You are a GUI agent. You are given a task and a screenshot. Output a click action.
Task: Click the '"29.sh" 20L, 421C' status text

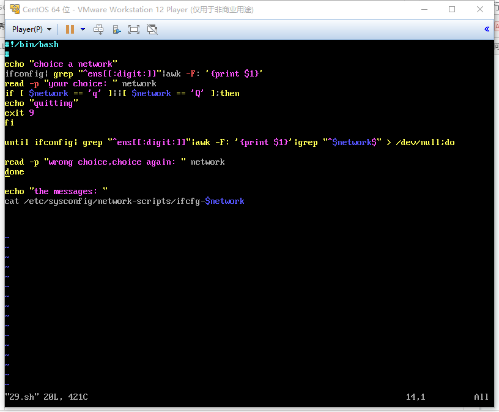[x=46, y=397]
